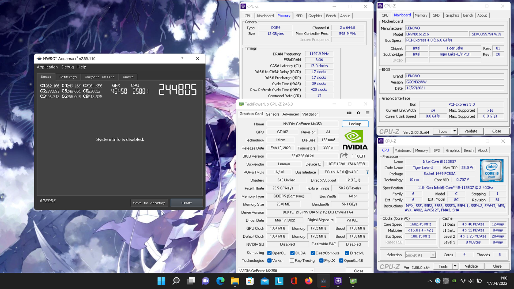
Task: Toggle the OpenCL checkbox
Action: point(270,253)
